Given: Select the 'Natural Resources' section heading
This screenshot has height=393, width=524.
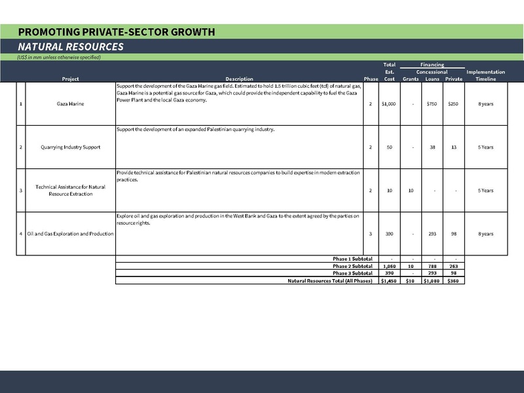Looking at the screenshot, I should click(x=71, y=47).
